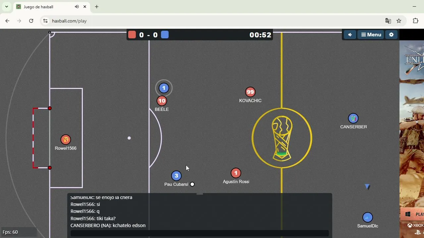
Task: Go back in browser history
Action: pos(7,21)
